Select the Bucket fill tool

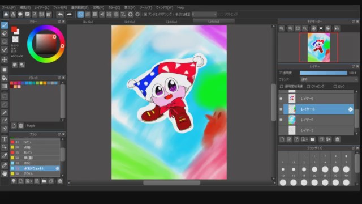point(5,78)
